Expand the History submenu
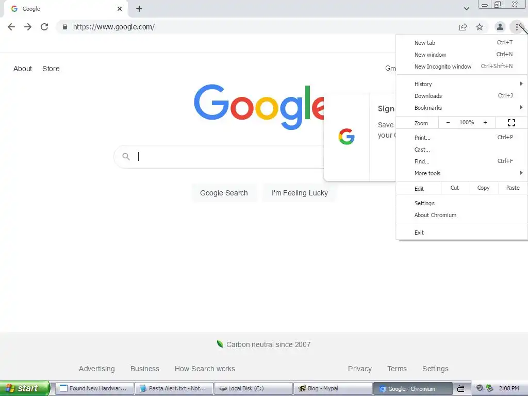This screenshot has width=528, height=396. tap(461, 84)
